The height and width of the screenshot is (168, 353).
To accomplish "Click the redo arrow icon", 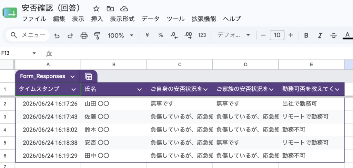I will click(70, 35).
